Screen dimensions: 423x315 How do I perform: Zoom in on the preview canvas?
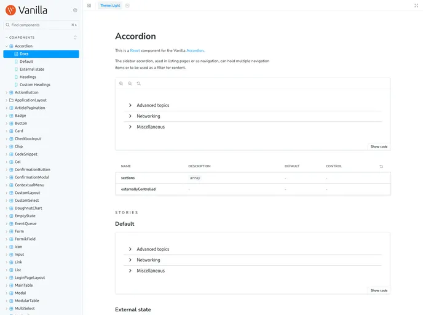point(121,84)
